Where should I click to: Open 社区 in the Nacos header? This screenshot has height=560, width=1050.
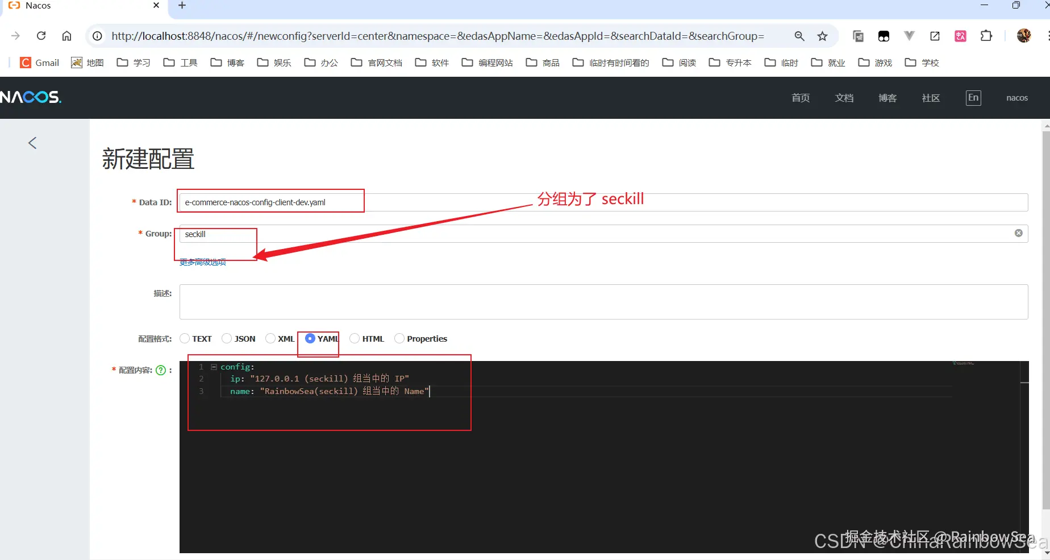pos(931,98)
